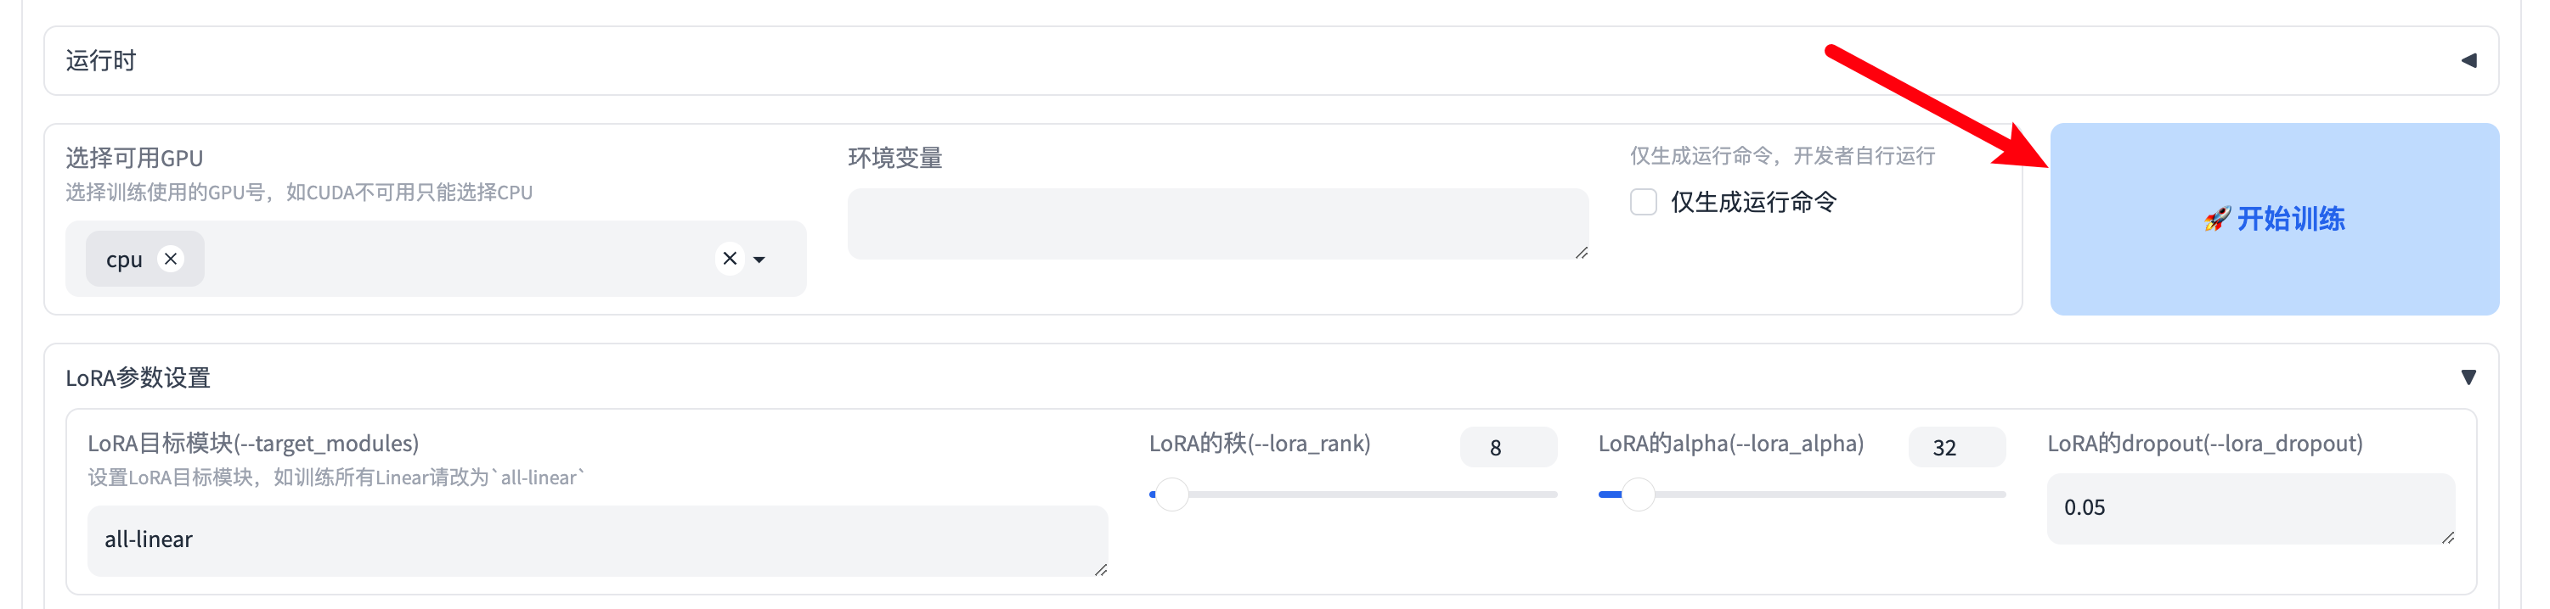Click the 环境变量 textarea resize handle

pos(1581,253)
